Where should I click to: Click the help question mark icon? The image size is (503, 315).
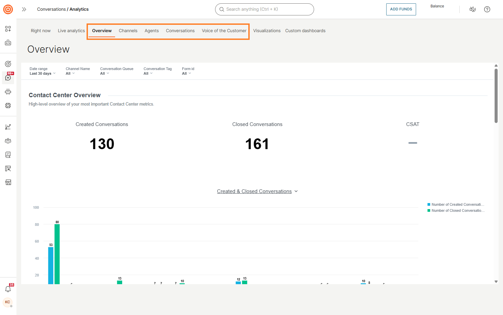487,9
